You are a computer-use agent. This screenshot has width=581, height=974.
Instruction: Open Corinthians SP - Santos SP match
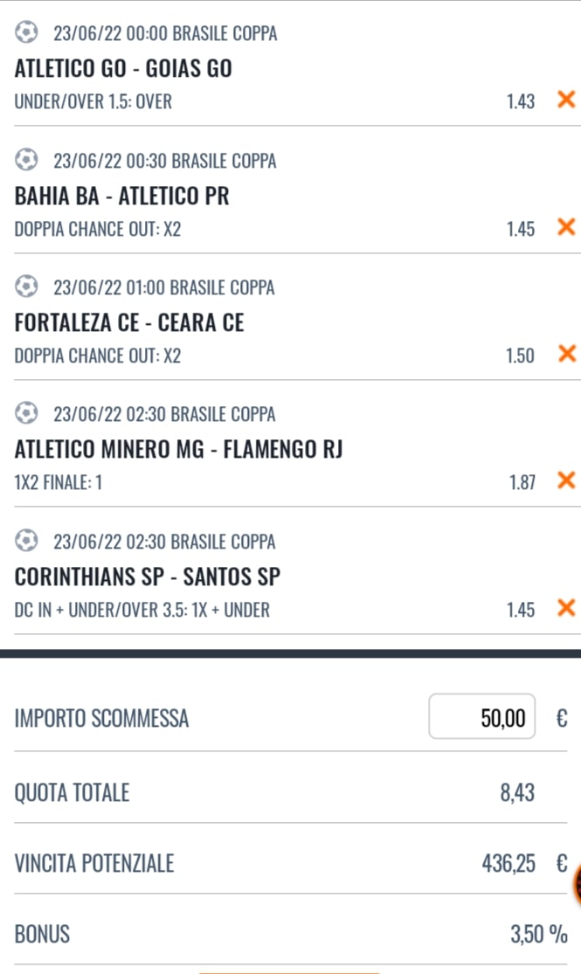click(148, 577)
